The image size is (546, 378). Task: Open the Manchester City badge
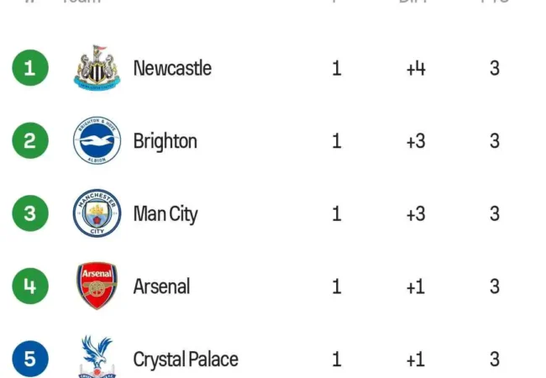pos(97,213)
